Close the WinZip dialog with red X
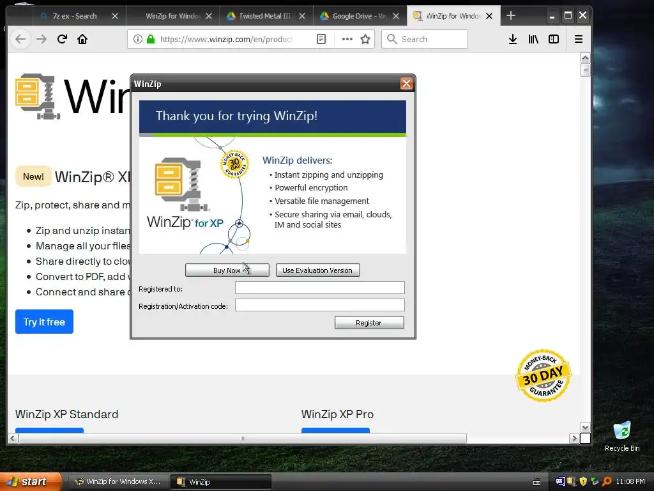 (406, 84)
